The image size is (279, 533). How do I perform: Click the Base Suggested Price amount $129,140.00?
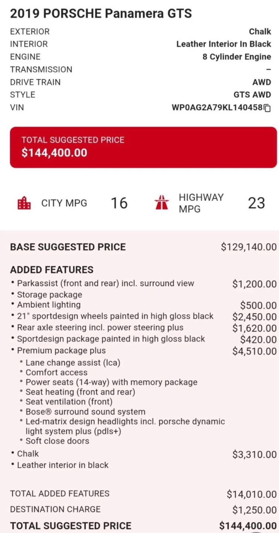(249, 247)
